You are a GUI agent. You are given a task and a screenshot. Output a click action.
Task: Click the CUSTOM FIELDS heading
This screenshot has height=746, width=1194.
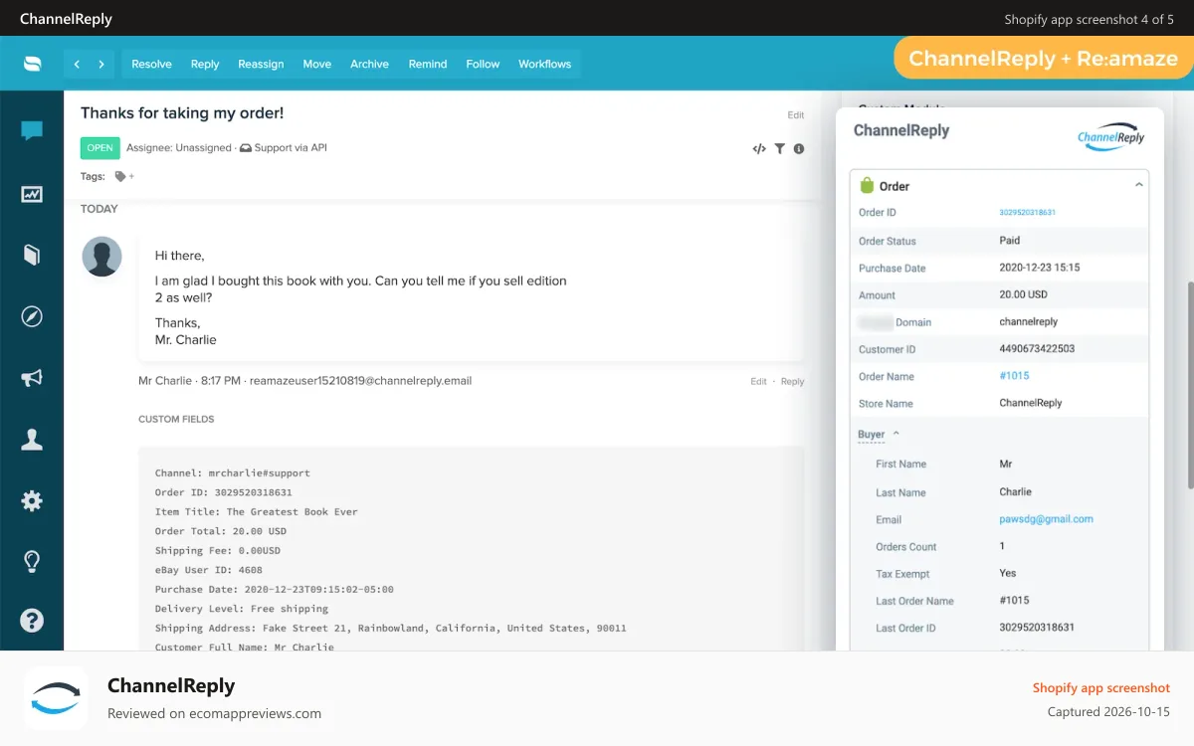point(176,420)
